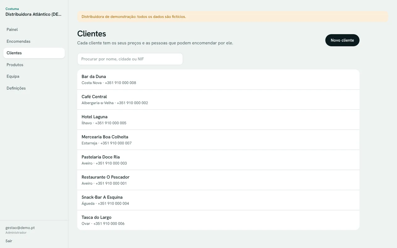Open Produtos from the sidebar

pyautogui.click(x=34, y=65)
